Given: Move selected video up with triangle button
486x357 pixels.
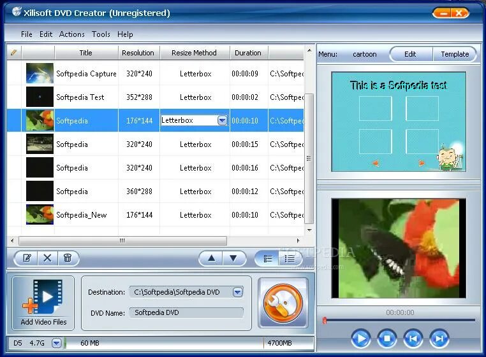Looking at the screenshot, I should coord(211,258).
